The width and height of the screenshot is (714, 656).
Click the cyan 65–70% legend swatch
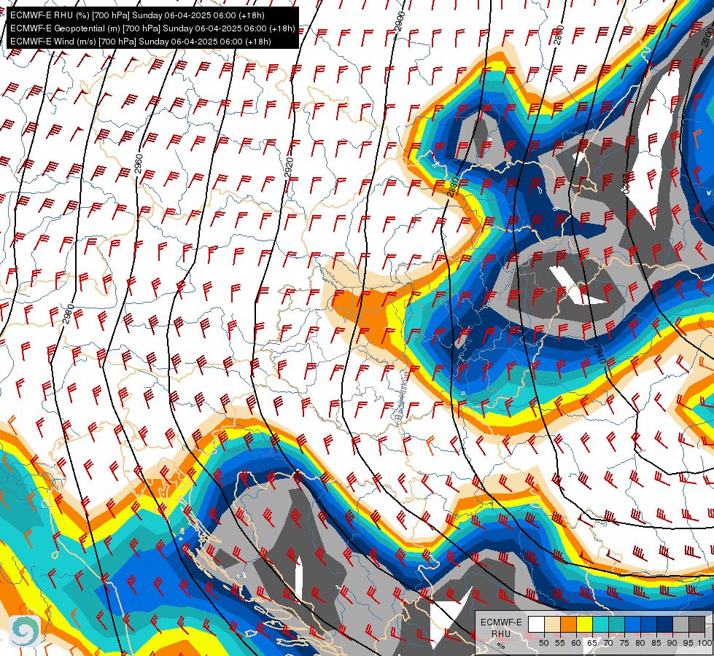point(601,624)
